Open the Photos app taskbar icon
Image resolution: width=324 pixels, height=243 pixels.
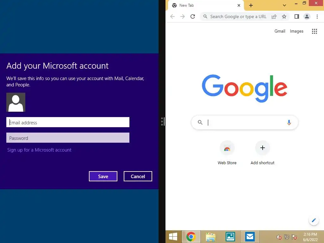click(230, 237)
